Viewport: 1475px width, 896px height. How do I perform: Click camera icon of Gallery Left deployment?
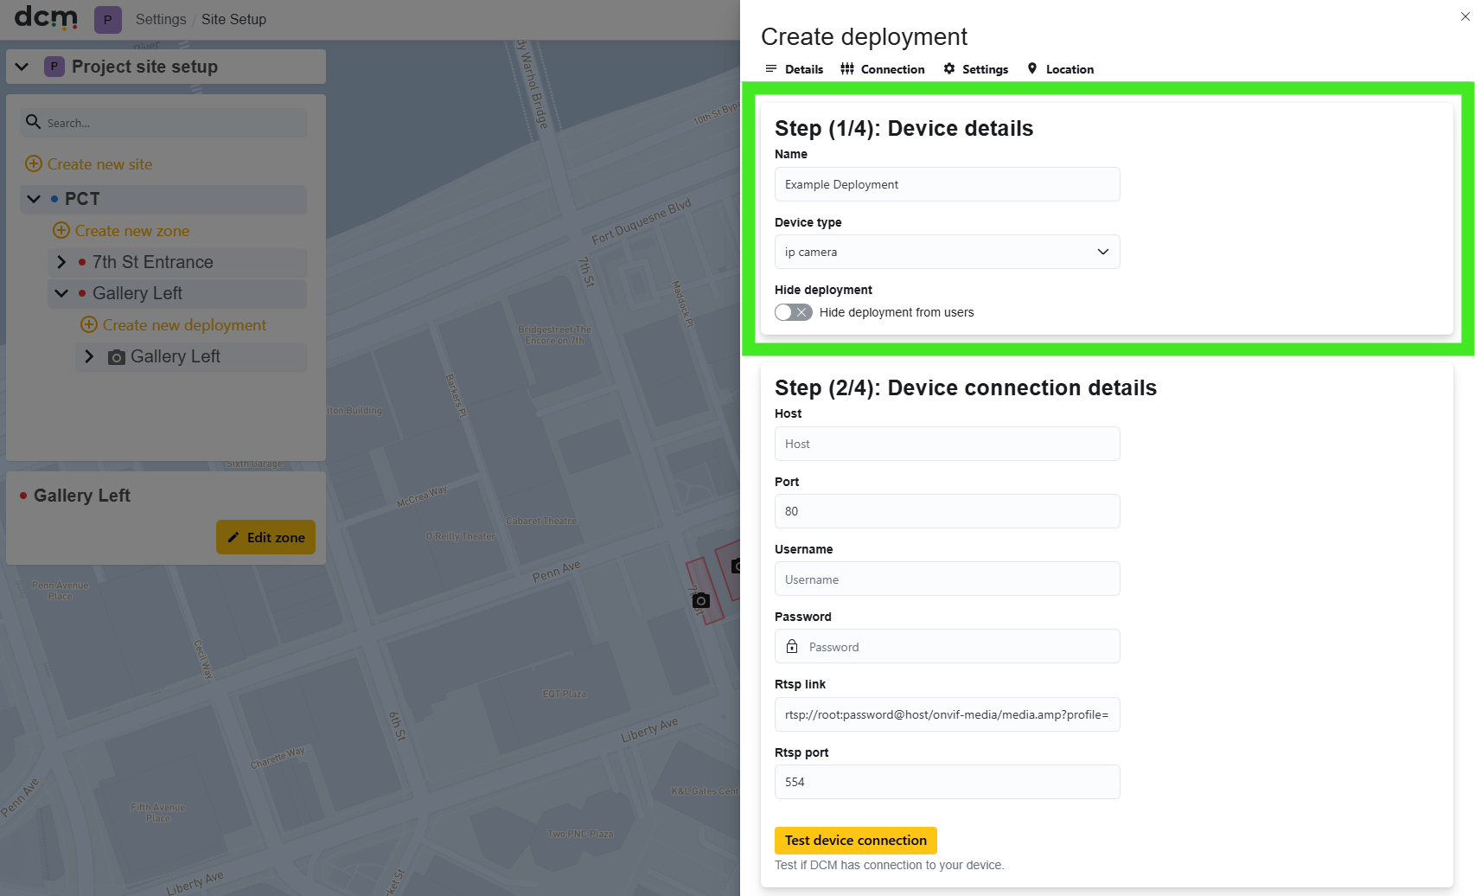[x=117, y=357]
